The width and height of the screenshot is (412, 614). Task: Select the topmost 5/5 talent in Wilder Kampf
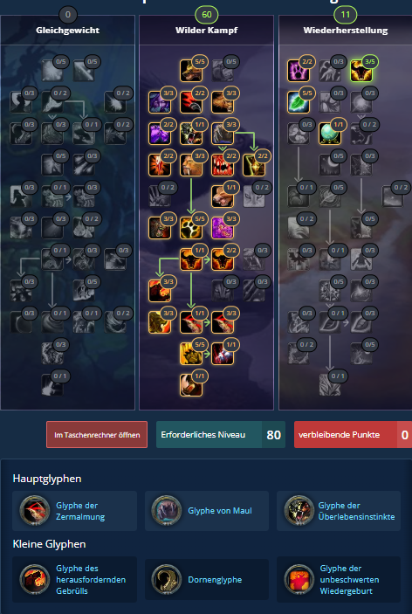tap(191, 71)
